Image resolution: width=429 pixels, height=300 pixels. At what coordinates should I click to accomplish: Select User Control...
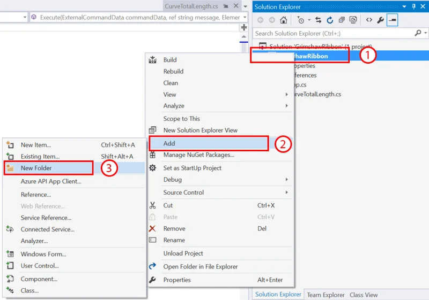(x=74, y=266)
